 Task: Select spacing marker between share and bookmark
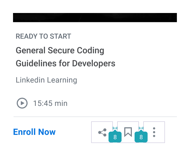click(x=115, y=128)
